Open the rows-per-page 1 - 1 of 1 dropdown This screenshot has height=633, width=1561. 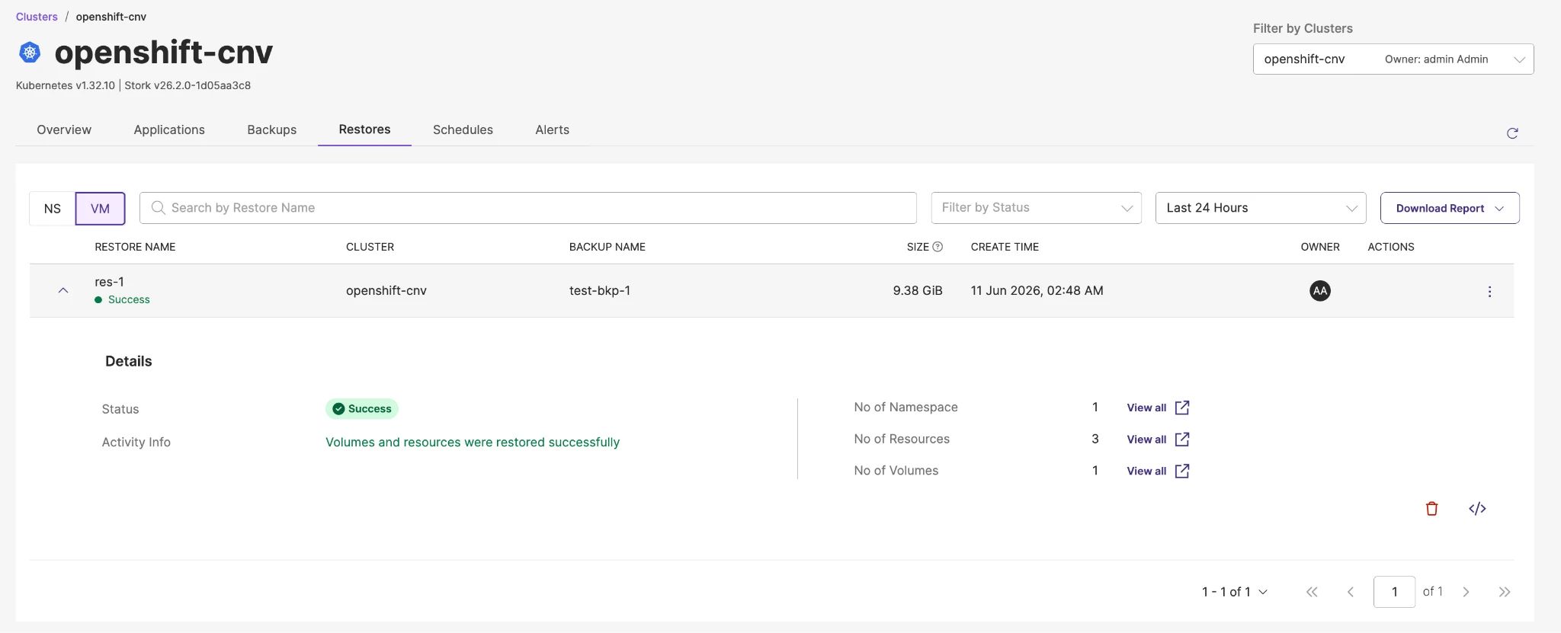coord(1235,592)
